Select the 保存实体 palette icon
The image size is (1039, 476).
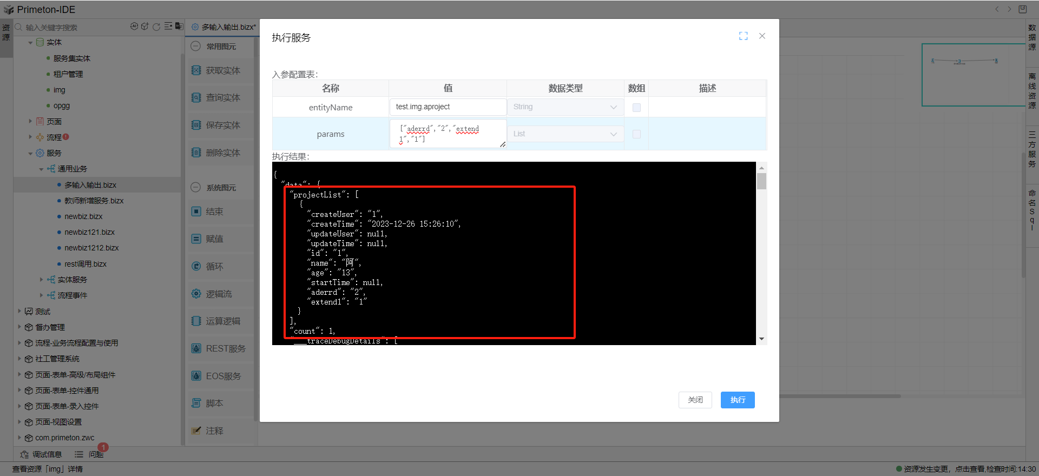coord(196,125)
